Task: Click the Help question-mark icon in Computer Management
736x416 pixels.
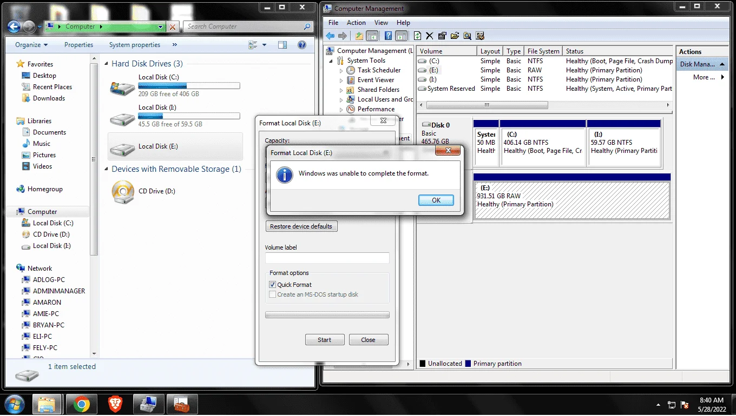Action: click(388, 36)
